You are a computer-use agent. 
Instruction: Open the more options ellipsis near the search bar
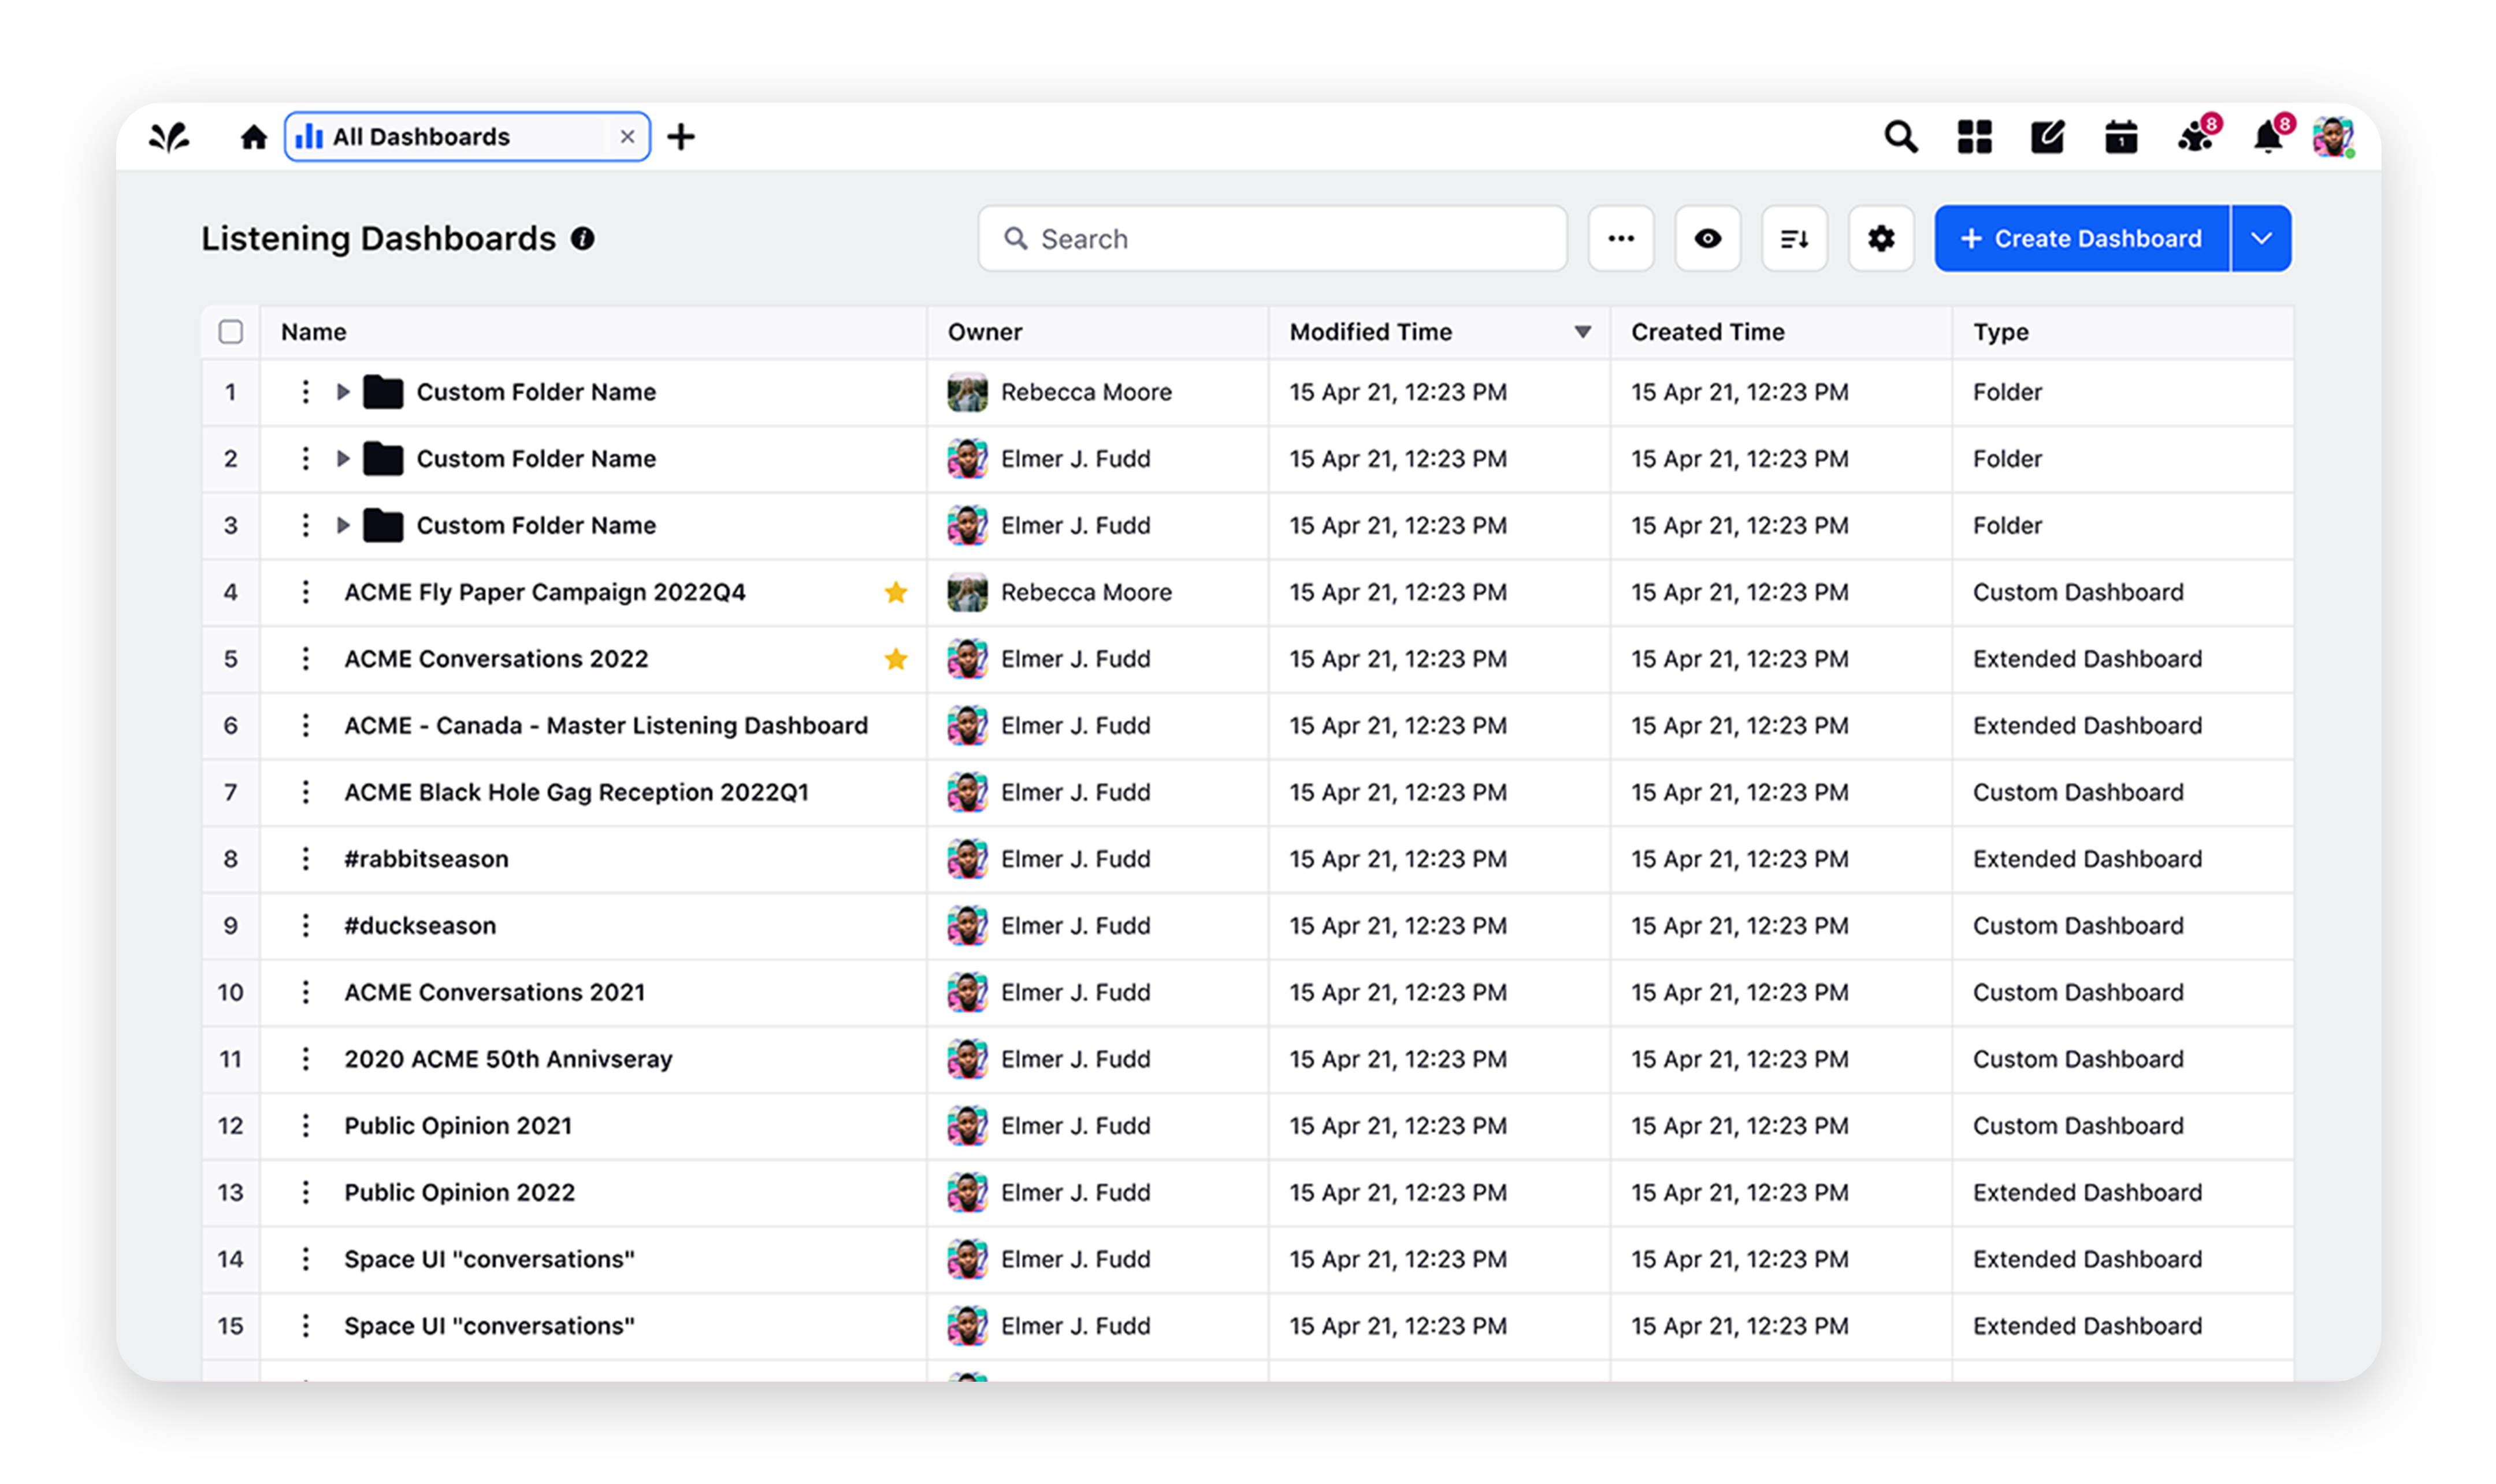[x=1620, y=238]
